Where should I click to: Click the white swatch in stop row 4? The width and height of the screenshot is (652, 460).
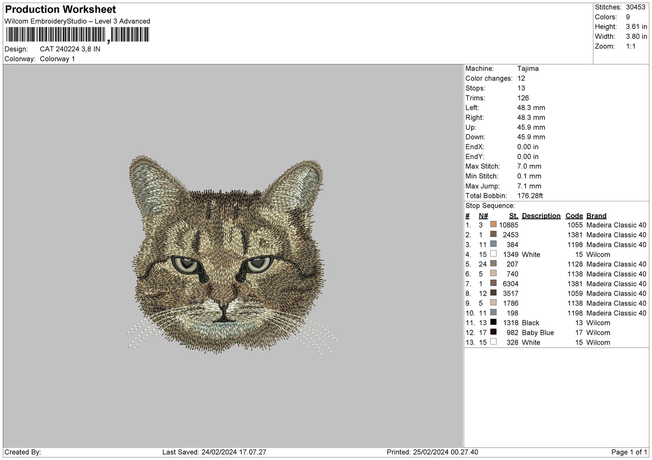[493, 254]
